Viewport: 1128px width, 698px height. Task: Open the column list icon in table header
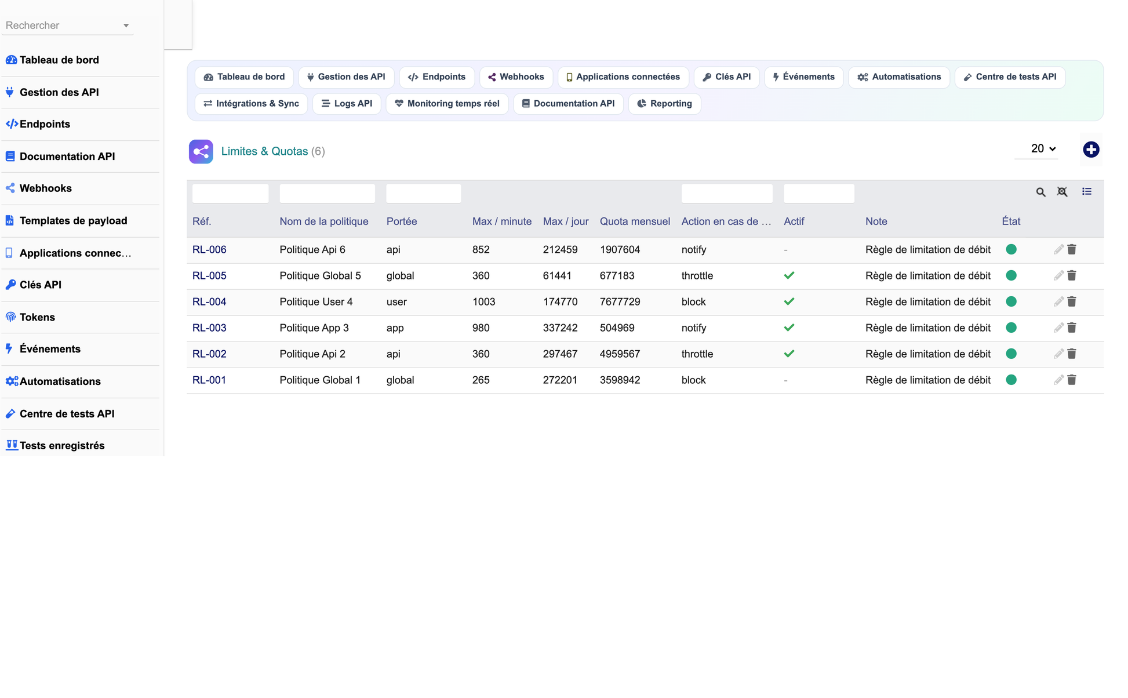point(1087,191)
